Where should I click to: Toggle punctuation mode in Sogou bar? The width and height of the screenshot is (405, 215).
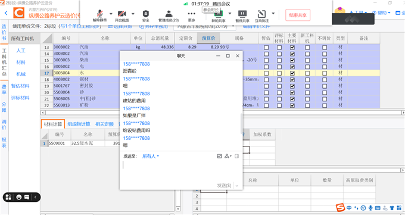(x=356, y=208)
